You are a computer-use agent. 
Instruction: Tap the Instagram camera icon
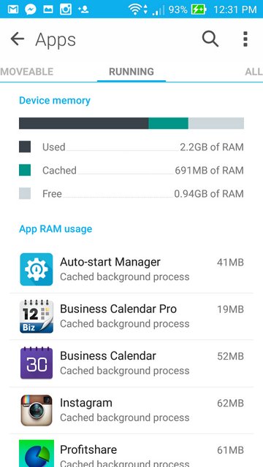(x=37, y=410)
